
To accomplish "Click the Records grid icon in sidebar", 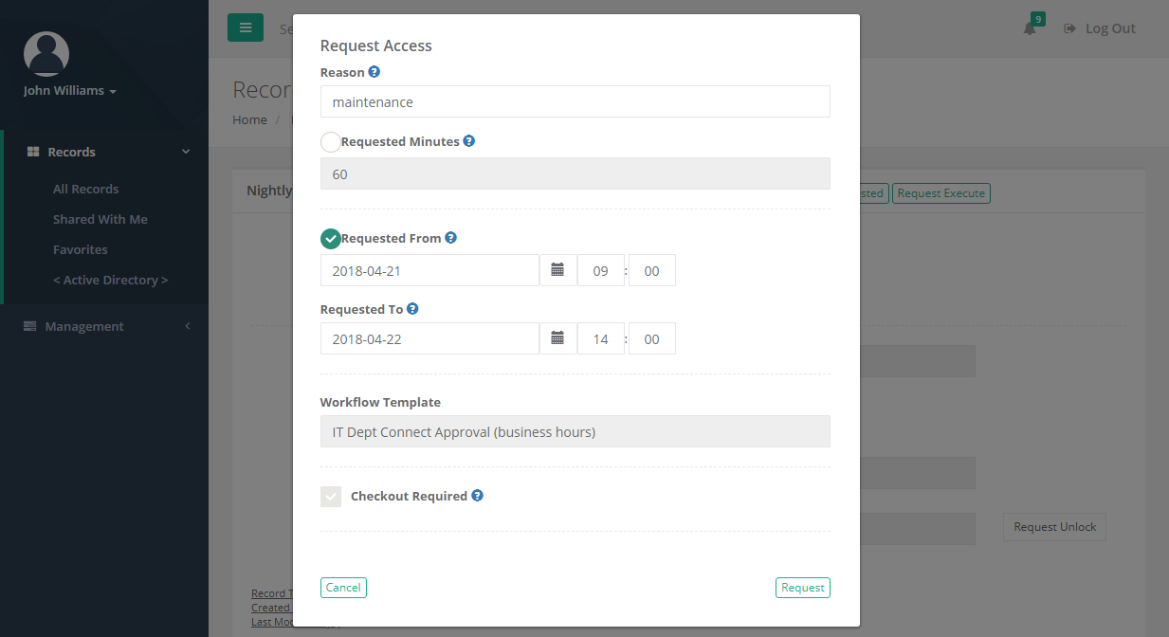I will [x=34, y=151].
